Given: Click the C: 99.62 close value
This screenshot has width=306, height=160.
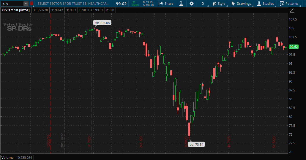Looking at the screenshot, I should (97, 10).
